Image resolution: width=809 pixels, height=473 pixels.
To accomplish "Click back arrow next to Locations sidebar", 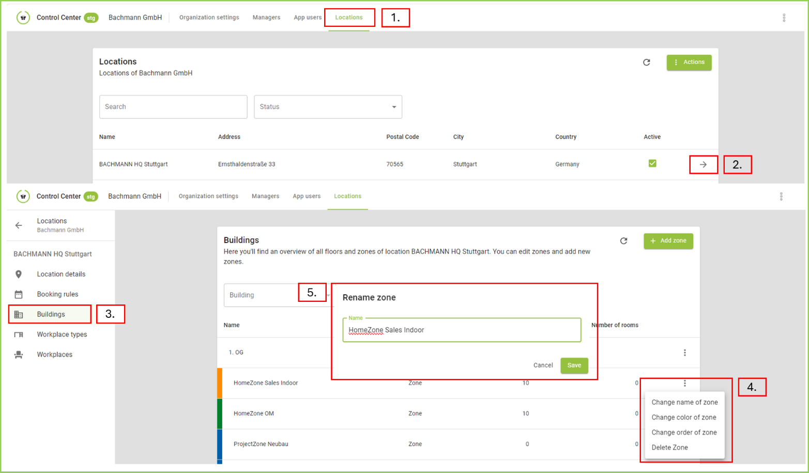I will [19, 225].
